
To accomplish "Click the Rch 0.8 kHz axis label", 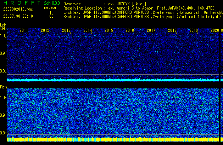I will [3, 133].
